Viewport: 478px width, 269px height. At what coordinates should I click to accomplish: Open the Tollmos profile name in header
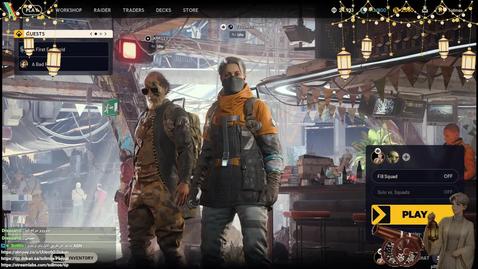pos(456,10)
